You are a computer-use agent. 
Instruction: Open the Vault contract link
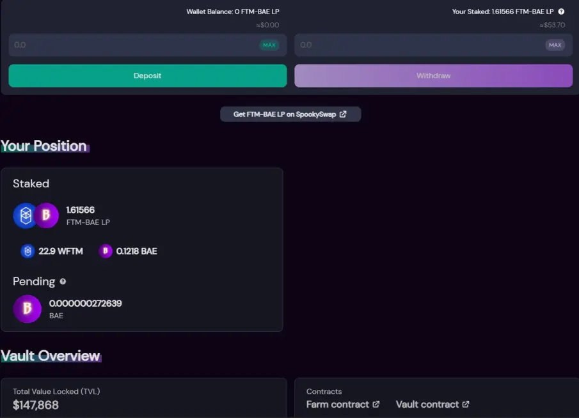coord(432,405)
